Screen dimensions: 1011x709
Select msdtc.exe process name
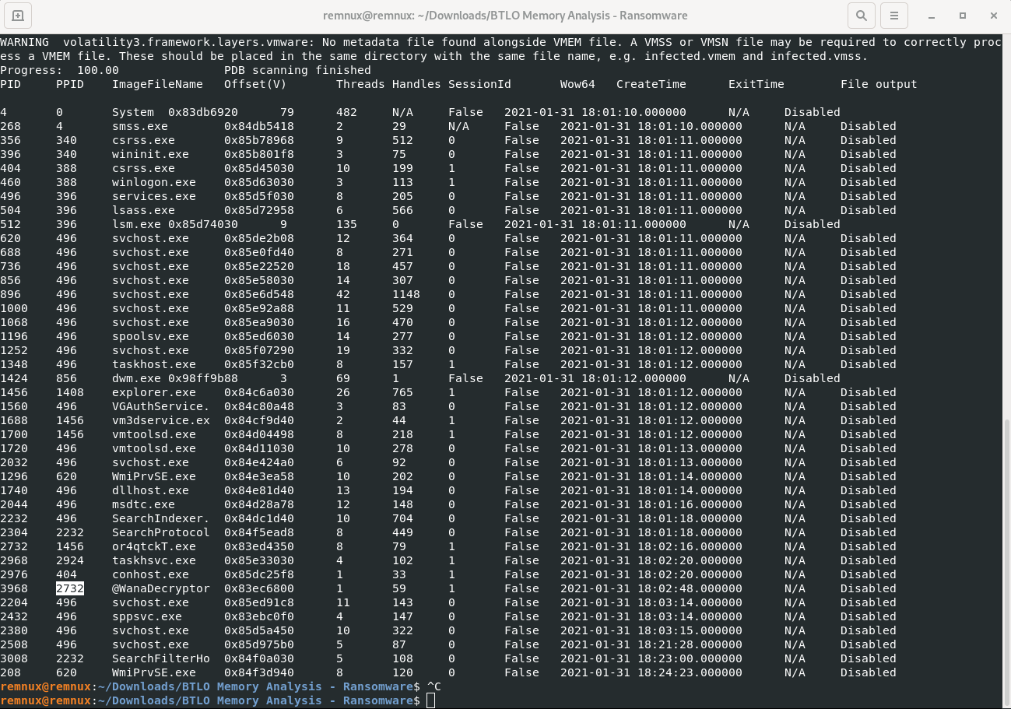[x=143, y=504]
